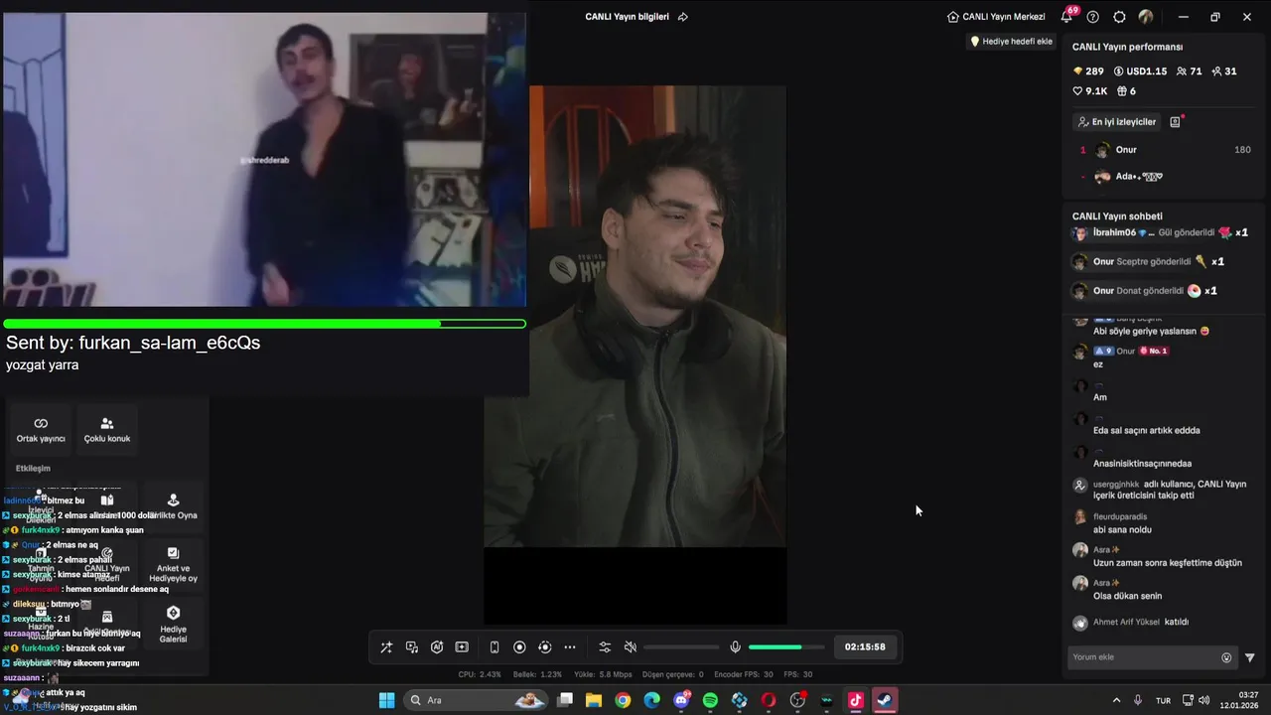1271x715 pixels.
Task: Open the profile avatar in title bar
Action: pyautogui.click(x=1146, y=17)
